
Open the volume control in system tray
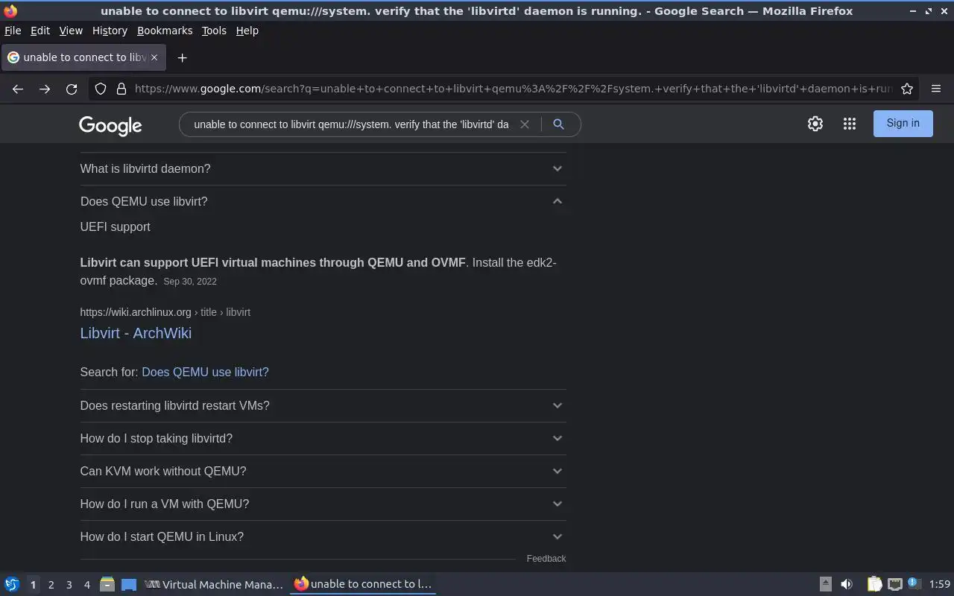847,584
